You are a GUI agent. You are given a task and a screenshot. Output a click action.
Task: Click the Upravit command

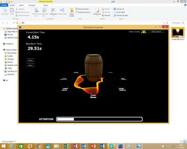(x=106, y=12)
